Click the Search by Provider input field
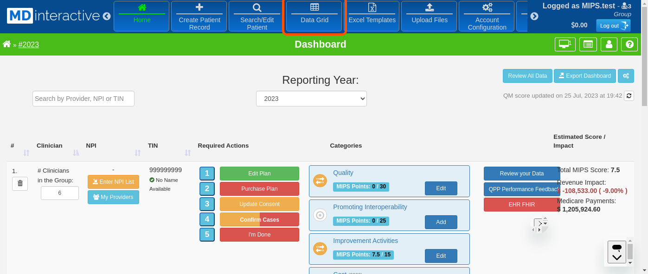Image resolution: width=648 pixels, height=274 pixels. point(83,99)
